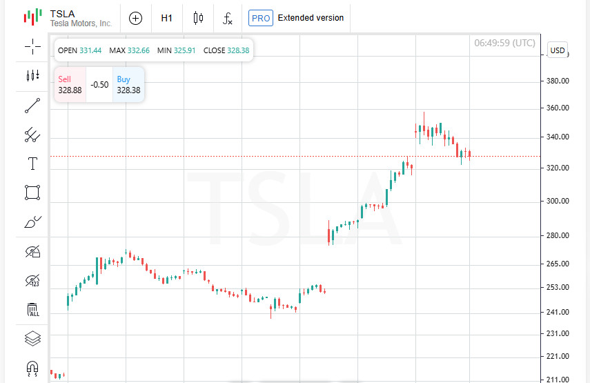This screenshot has height=383, width=590.
Task: Click the 280.00 price axis label
Action: coord(558,235)
